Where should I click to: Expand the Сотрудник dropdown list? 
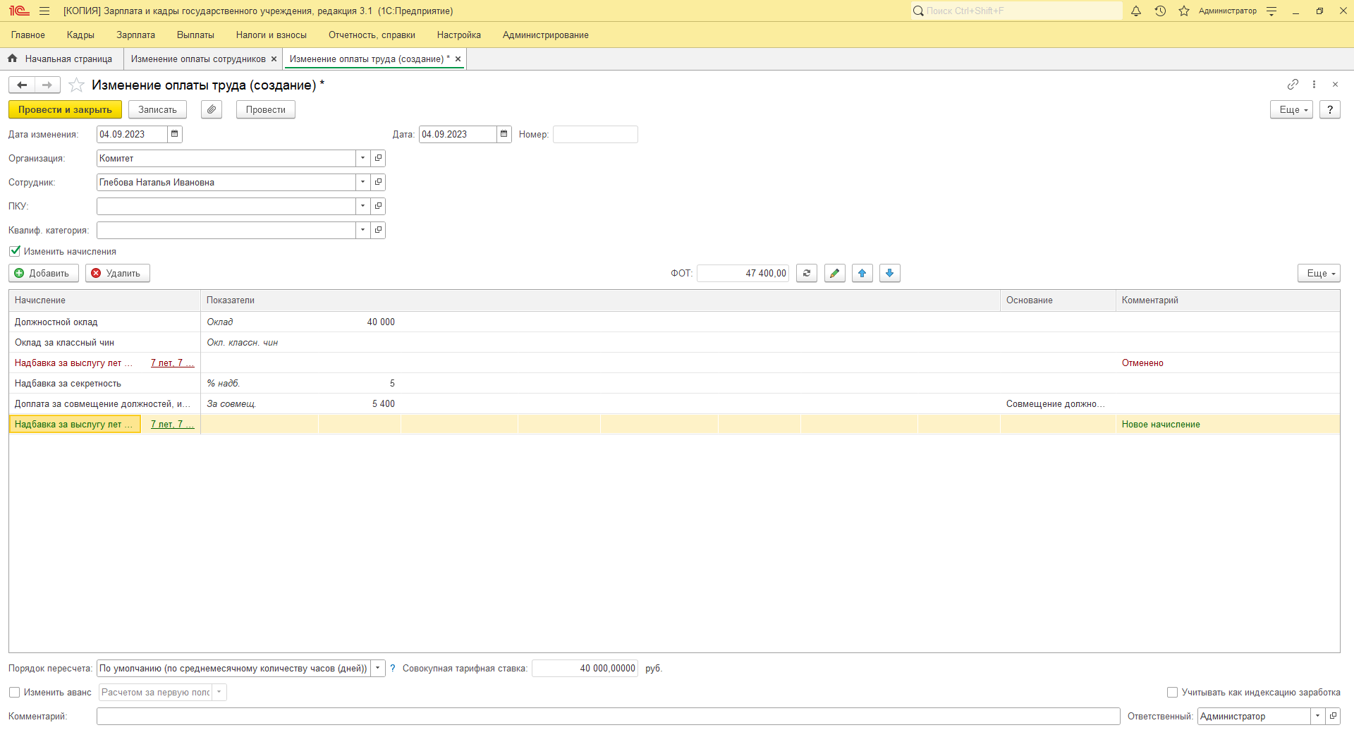(363, 183)
